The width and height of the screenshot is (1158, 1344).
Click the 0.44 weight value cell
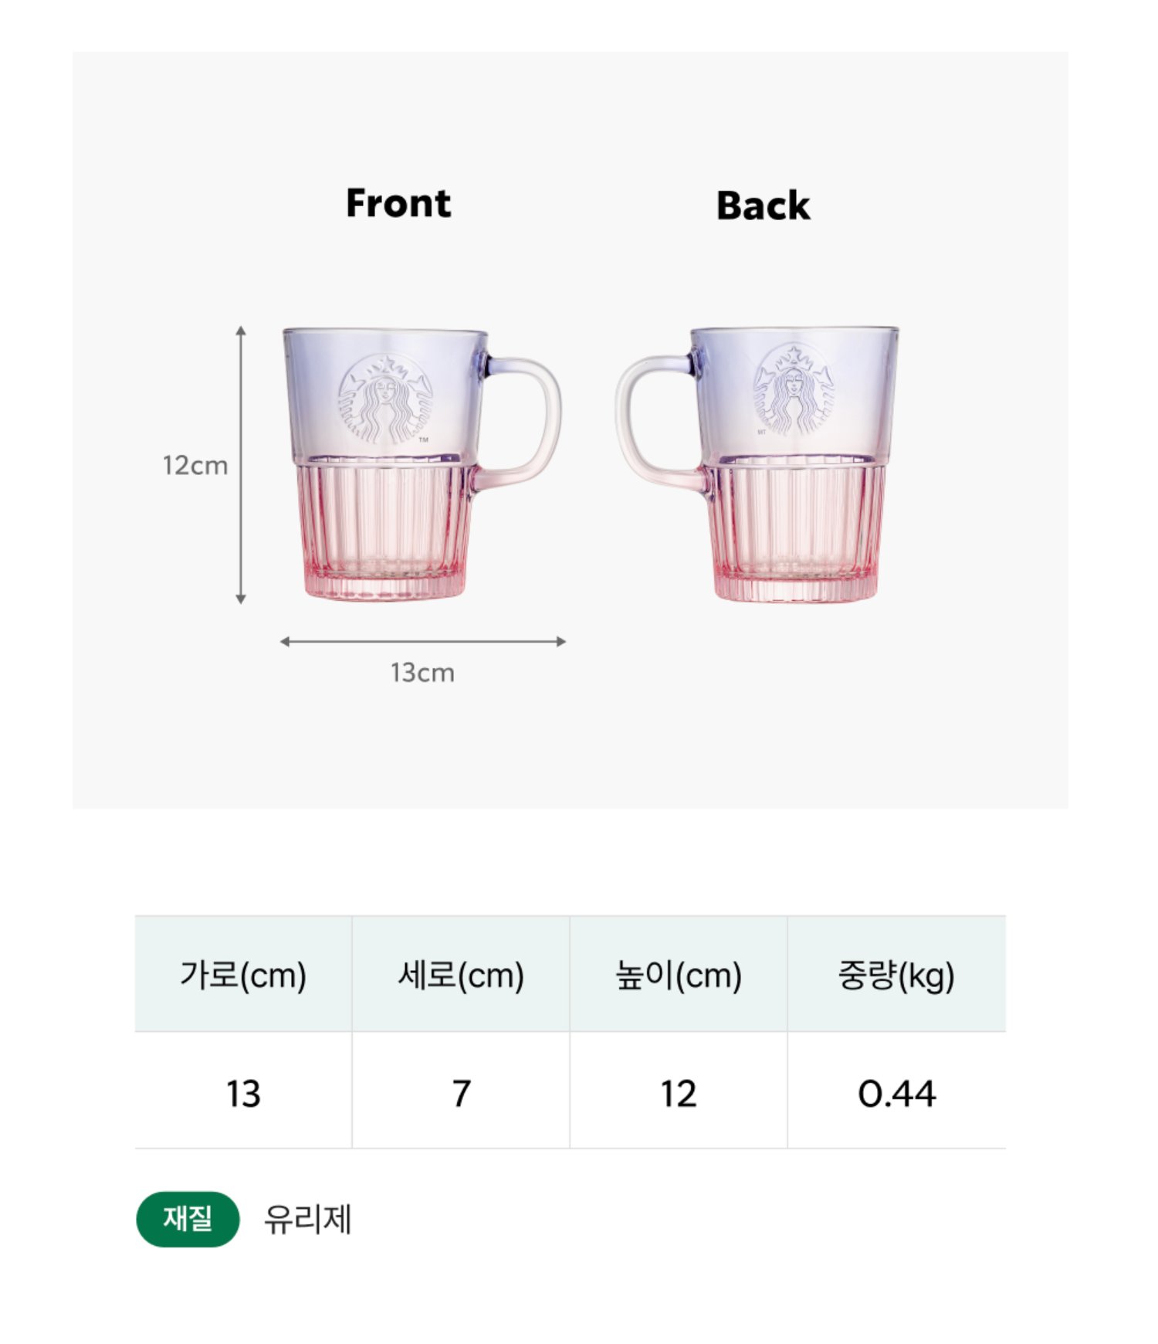(897, 1091)
